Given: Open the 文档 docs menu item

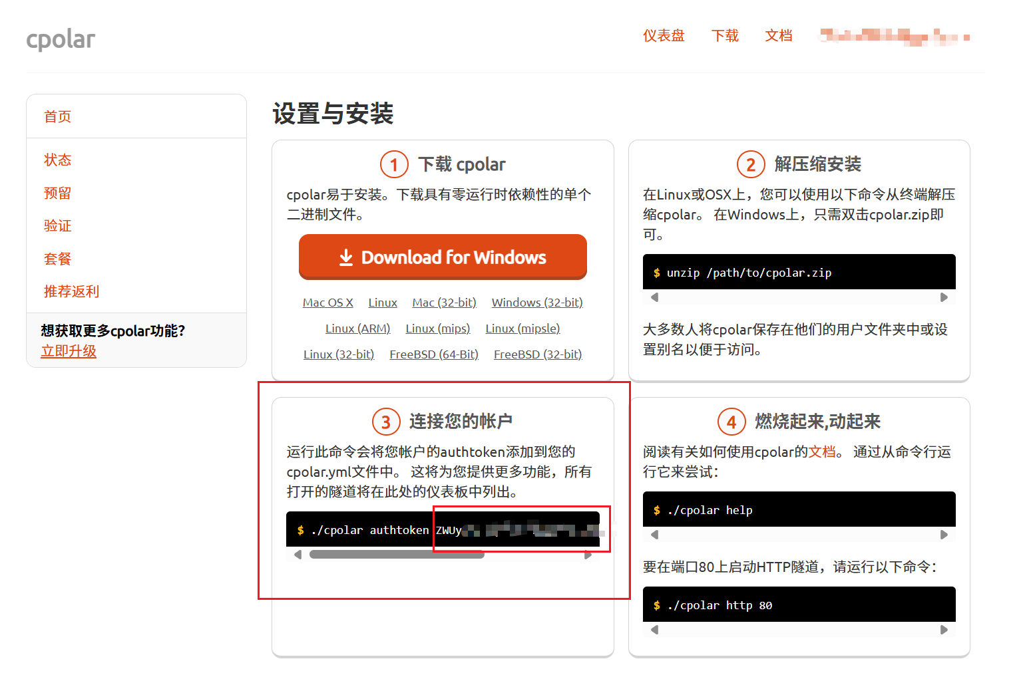Looking at the screenshot, I should 779,36.
